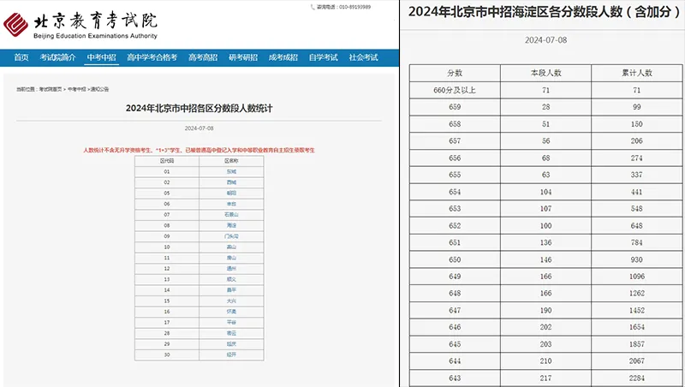Open the 房山 district link, code 11
Viewport: 685px width, 387px height.
coord(231,258)
